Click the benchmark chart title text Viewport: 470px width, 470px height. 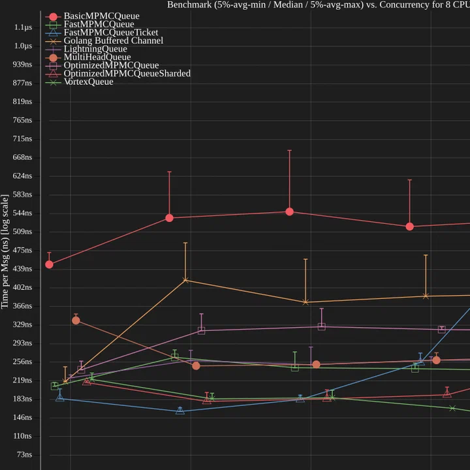click(x=319, y=5)
